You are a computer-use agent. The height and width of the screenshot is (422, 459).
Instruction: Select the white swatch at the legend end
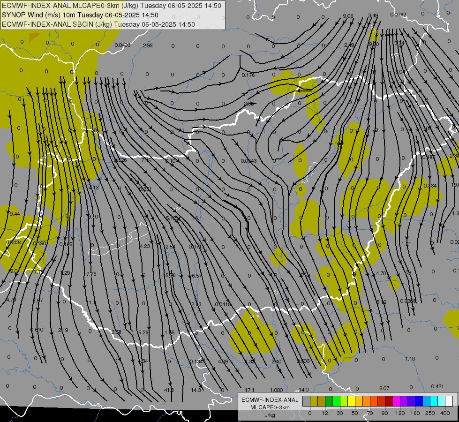pos(449,401)
